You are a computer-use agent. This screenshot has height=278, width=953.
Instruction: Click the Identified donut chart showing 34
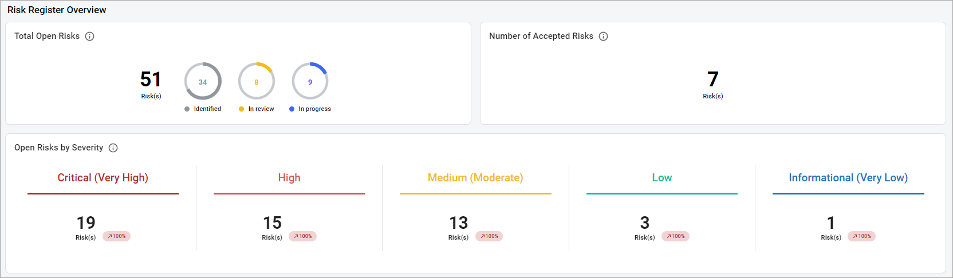[x=203, y=81]
